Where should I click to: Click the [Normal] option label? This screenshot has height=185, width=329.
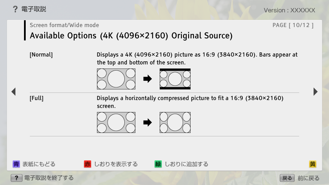(41, 54)
